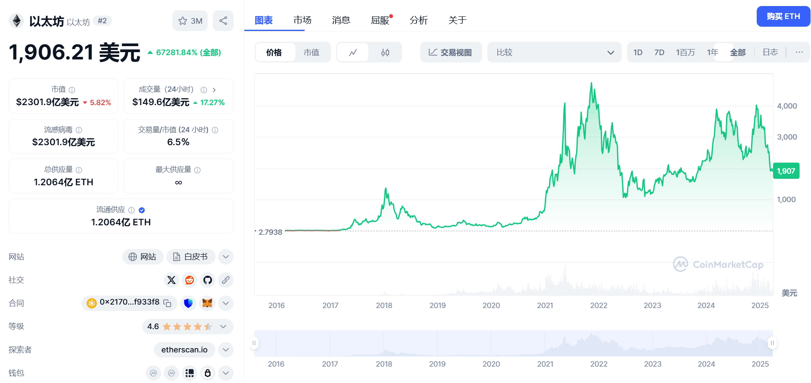Open the lock-shaped wallet icon
811x383 pixels.
click(208, 373)
